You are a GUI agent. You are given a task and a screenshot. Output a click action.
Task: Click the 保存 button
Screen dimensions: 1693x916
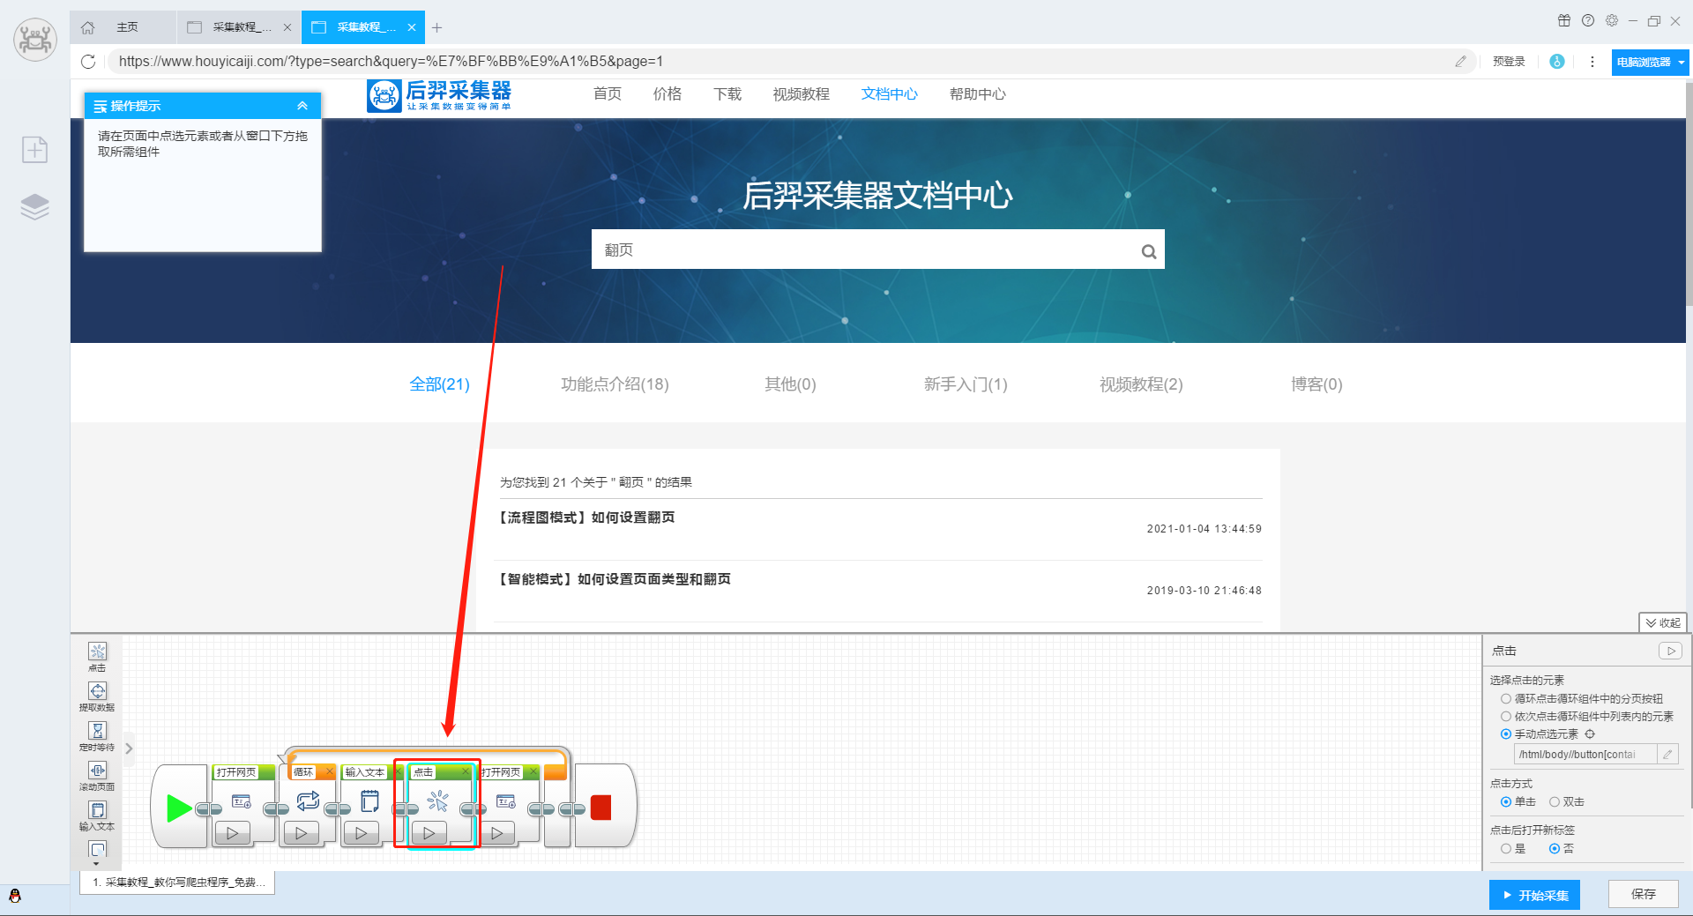coord(1643,894)
